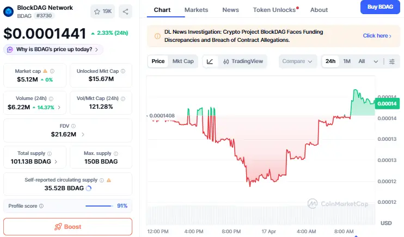Open the Compare dropdown

(298, 61)
